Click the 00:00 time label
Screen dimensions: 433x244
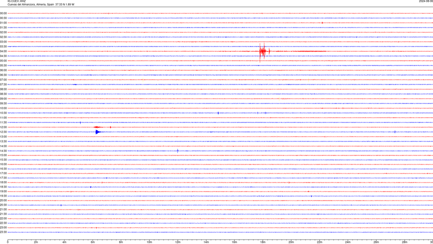point(3,13)
